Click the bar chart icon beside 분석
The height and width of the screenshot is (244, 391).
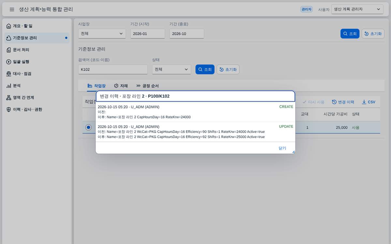(x=9, y=86)
